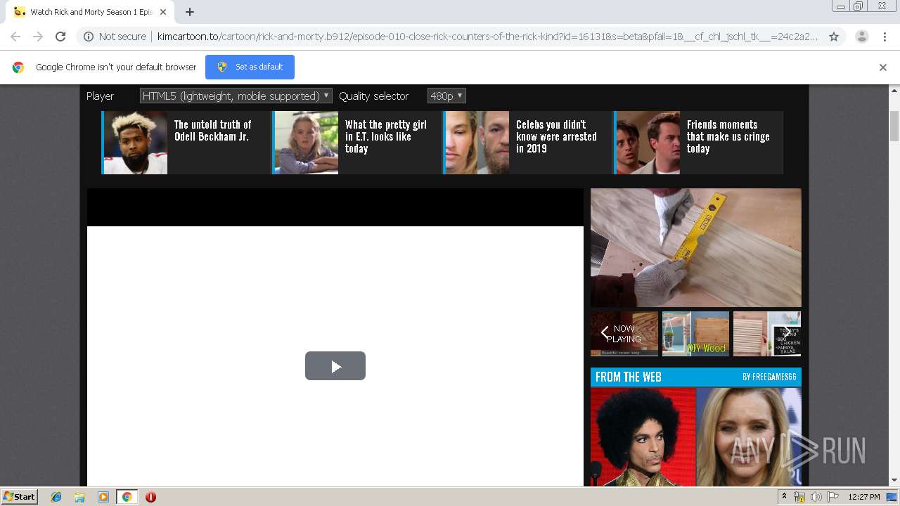Go back to the previous page

click(x=15, y=37)
